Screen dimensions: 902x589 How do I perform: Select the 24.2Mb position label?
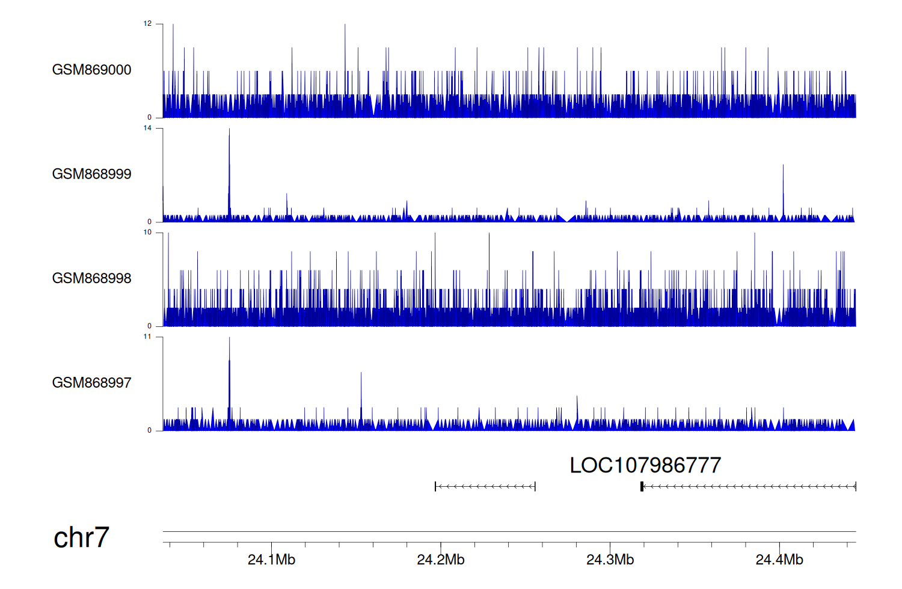(440, 560)
